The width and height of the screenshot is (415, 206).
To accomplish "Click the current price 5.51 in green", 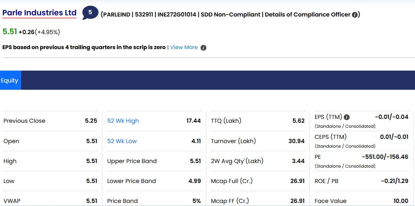I will pos(10,32).
